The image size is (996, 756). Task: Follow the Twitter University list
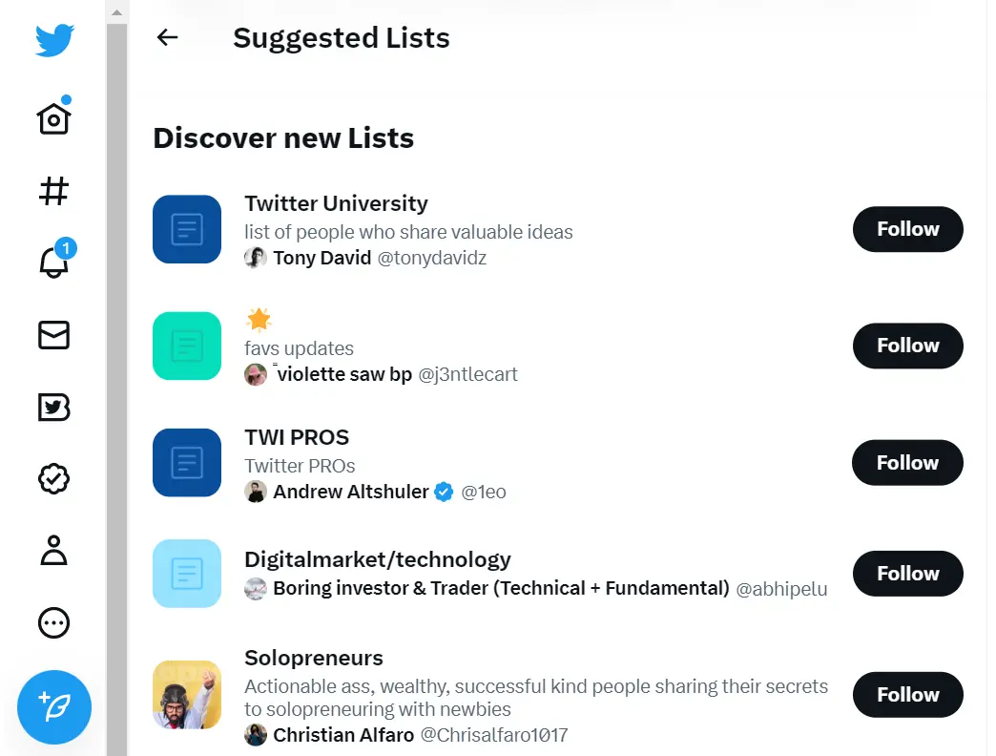tap(907, 229)
